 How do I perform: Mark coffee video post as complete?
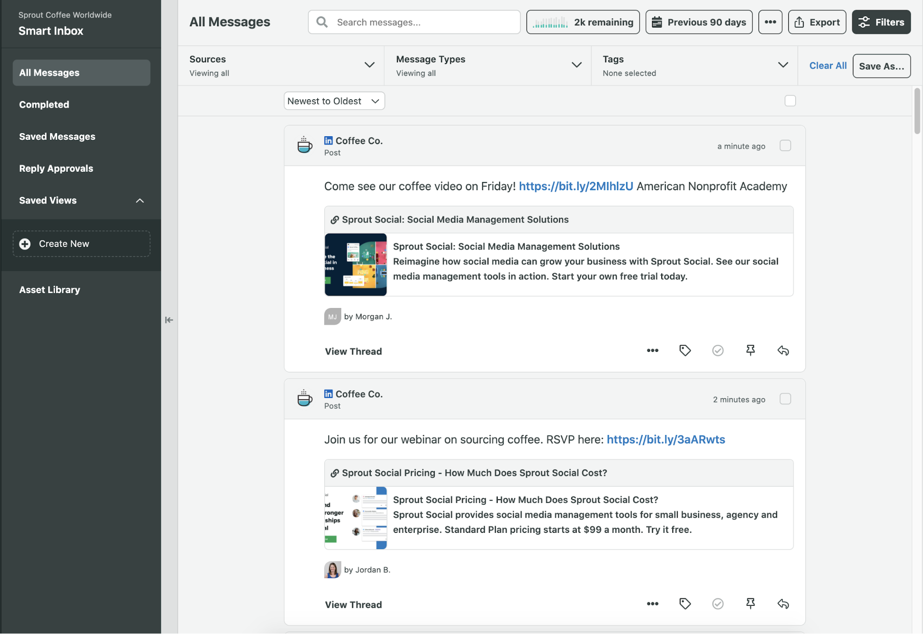tap(718, 350)
